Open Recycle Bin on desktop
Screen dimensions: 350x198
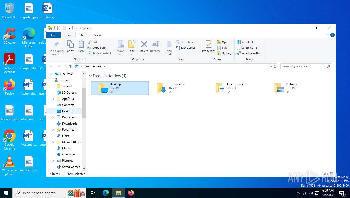pos(10,11)
